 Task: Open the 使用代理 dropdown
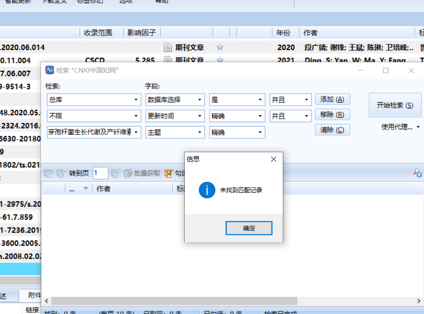click(400, 127)
